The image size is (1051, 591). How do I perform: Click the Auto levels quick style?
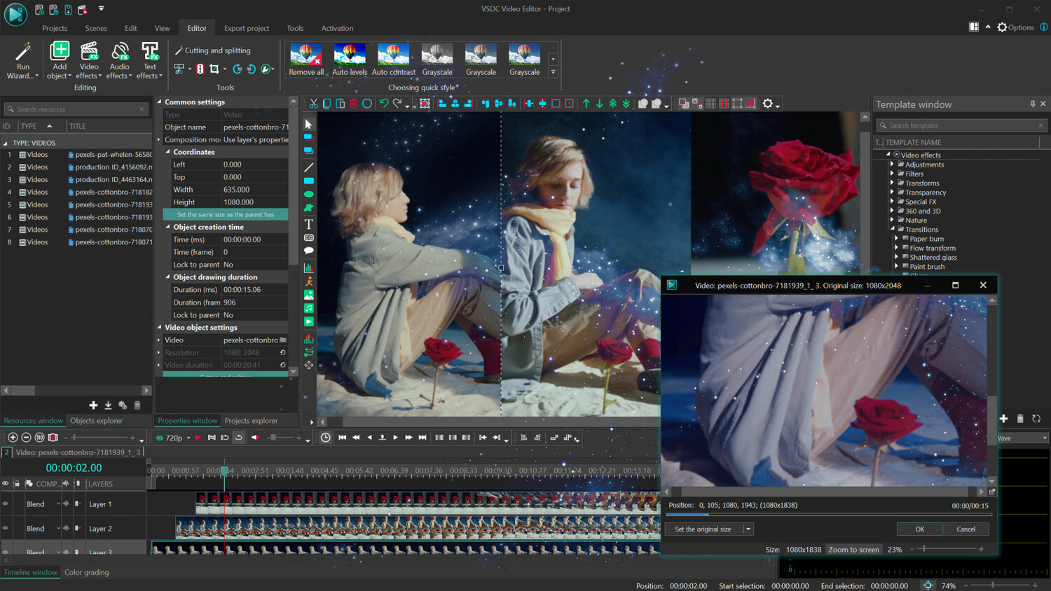click(x=350, y=59)
